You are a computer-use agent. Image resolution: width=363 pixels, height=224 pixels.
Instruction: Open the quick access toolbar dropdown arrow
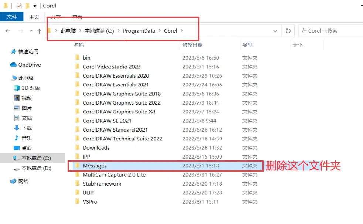tap(35, 6)
